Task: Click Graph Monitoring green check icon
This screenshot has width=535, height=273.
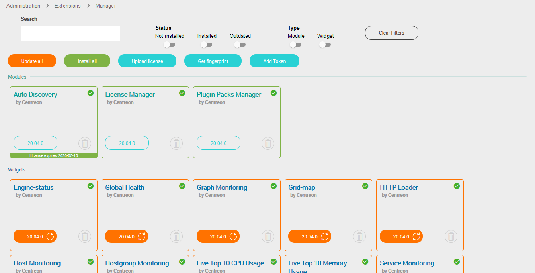Action: pyautogui.click(x=273, y=186)
